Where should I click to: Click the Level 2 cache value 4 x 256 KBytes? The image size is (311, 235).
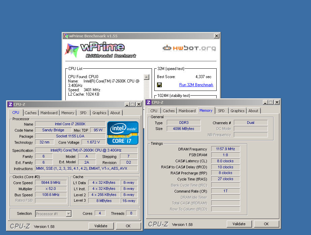(104, 195)
